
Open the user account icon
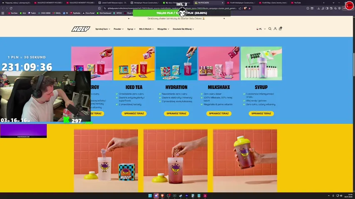[275, 29]
